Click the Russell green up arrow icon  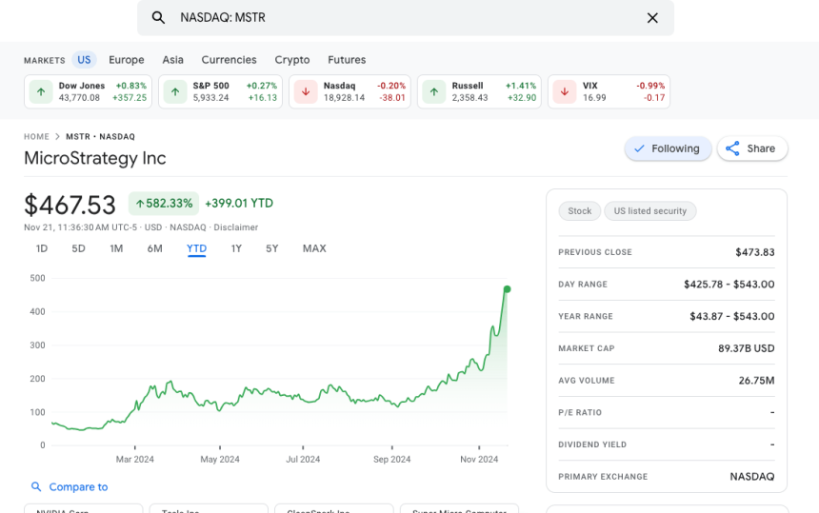[x=434, y=92]
